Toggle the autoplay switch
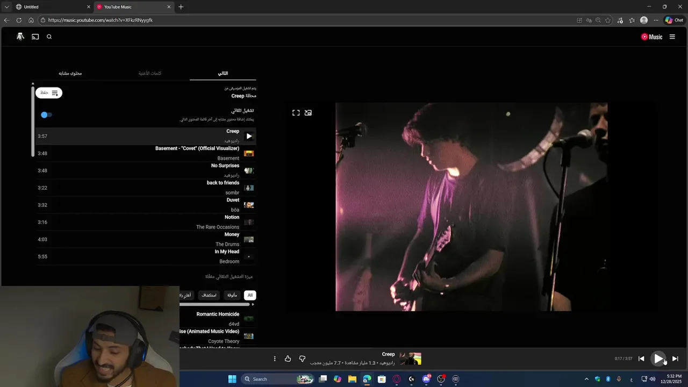Image resolution: width=688 pixels, height=387 pixels. tap(46, 114)
